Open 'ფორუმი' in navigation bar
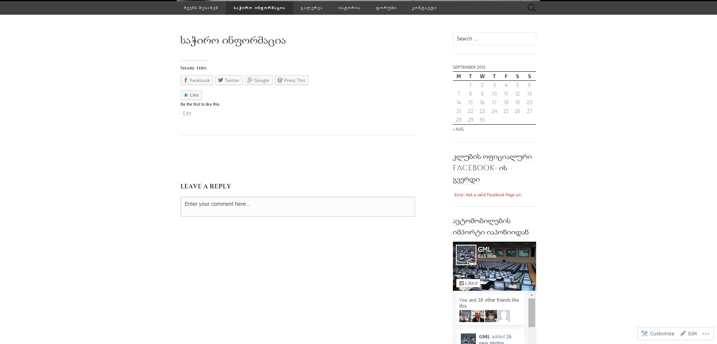The height and width of the screenshot is (344, 717). pyautogui.click(x=386, y=8)
